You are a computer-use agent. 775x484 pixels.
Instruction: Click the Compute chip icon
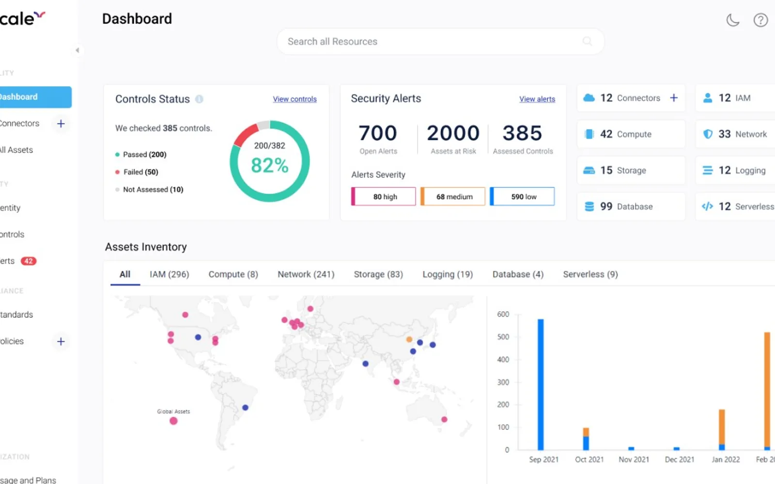(x=589, y=134)
